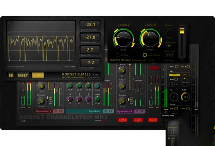This screenshot has width=215, height=146.
Task: Click the Equalizer Gain knob
Action: [x=98, y=99]
